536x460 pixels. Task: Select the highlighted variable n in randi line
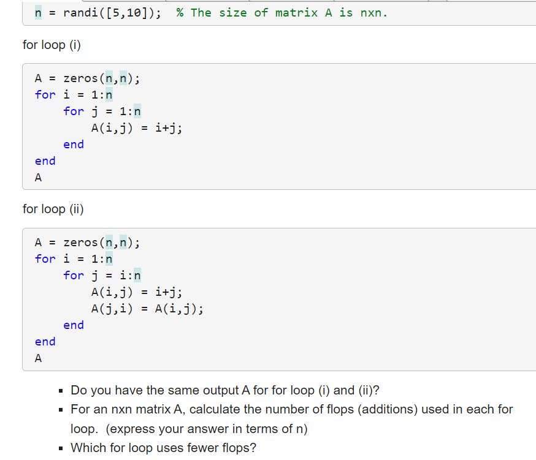(x=38, y=12)
